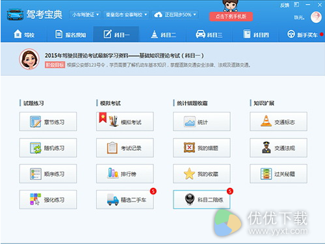Open 交通法规 traffic regulations
Image resolution: width=325 pixels, height=245 pixels.
(278, 148)
